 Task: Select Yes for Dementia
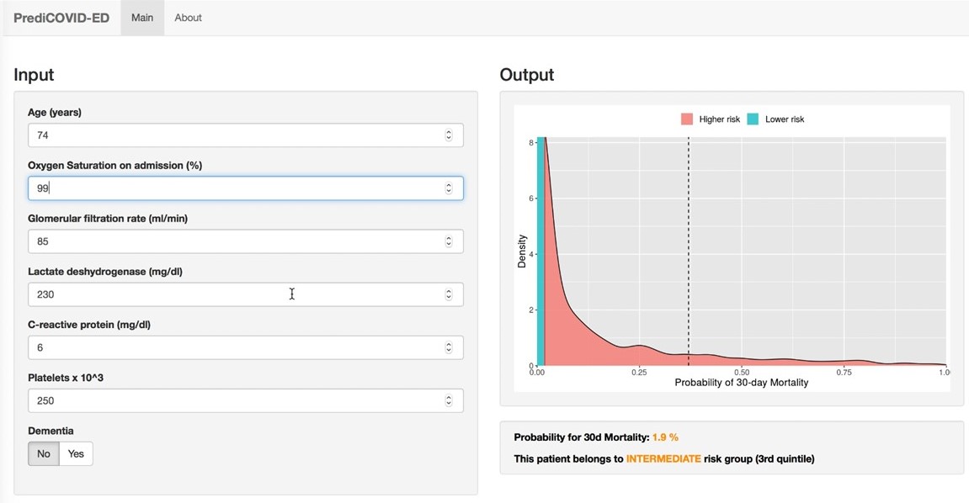(x=76, y=453)
